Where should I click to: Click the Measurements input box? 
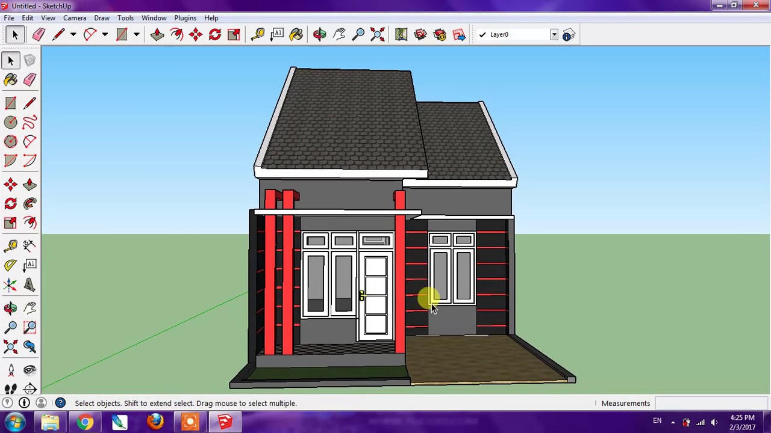[712, 404]
